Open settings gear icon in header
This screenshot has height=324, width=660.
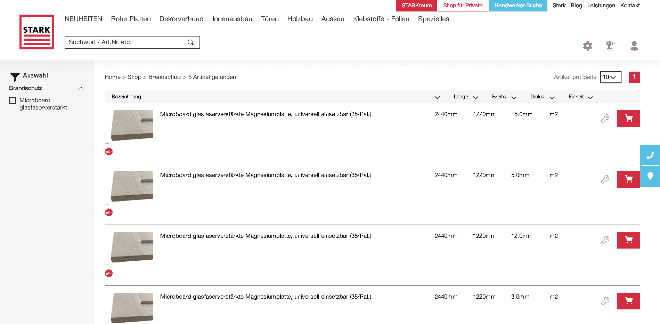[588, 46]
